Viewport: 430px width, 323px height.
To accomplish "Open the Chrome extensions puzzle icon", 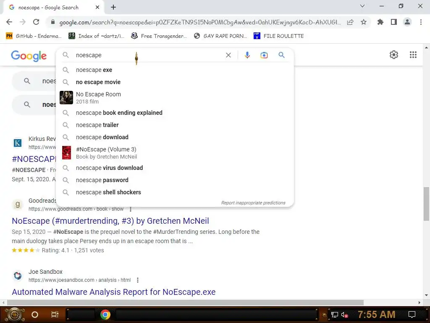I will tap(380, 22).
